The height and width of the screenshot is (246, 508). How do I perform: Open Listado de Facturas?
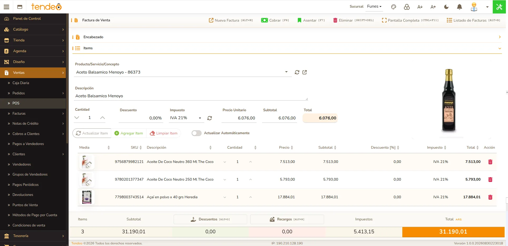pyautogui.click(x=473, y=20)
